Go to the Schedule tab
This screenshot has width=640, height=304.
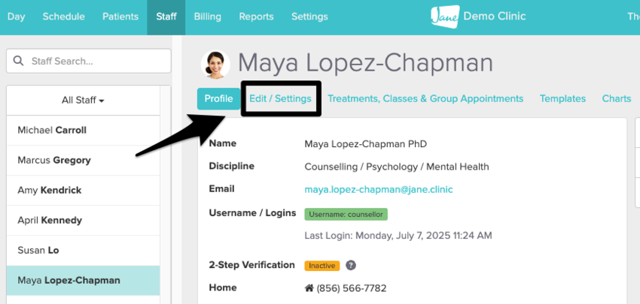point(63,17)
